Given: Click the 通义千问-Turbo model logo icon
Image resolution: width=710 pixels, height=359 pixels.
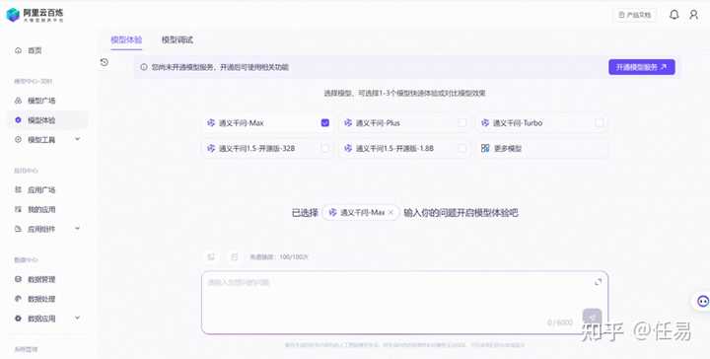Looking at the screenshot, I should 485,122.
